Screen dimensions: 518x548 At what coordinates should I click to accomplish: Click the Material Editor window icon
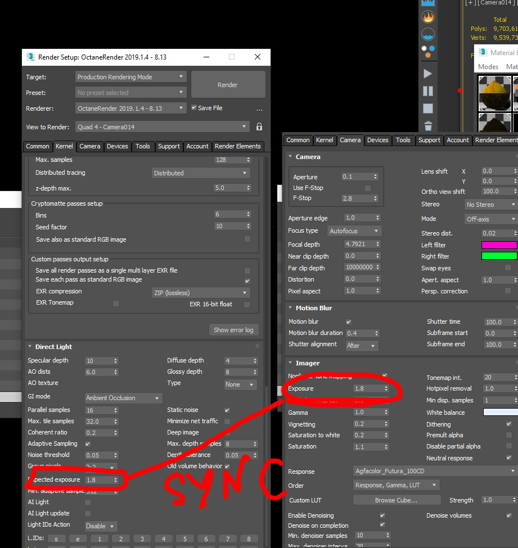click(483, 52)
